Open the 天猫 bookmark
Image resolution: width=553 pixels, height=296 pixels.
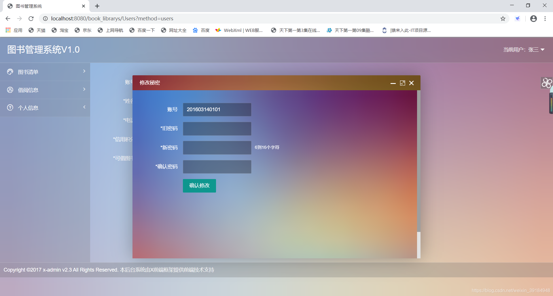37,30
